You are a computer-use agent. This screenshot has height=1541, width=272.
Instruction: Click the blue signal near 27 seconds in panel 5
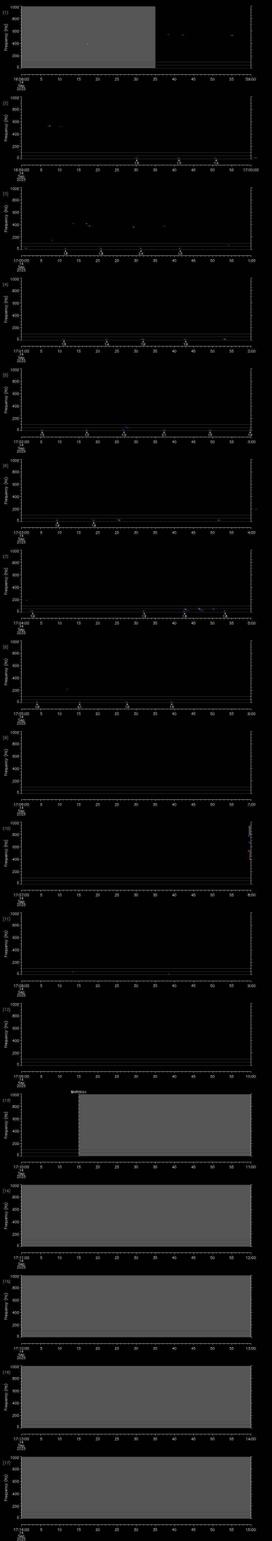point(127,428)
